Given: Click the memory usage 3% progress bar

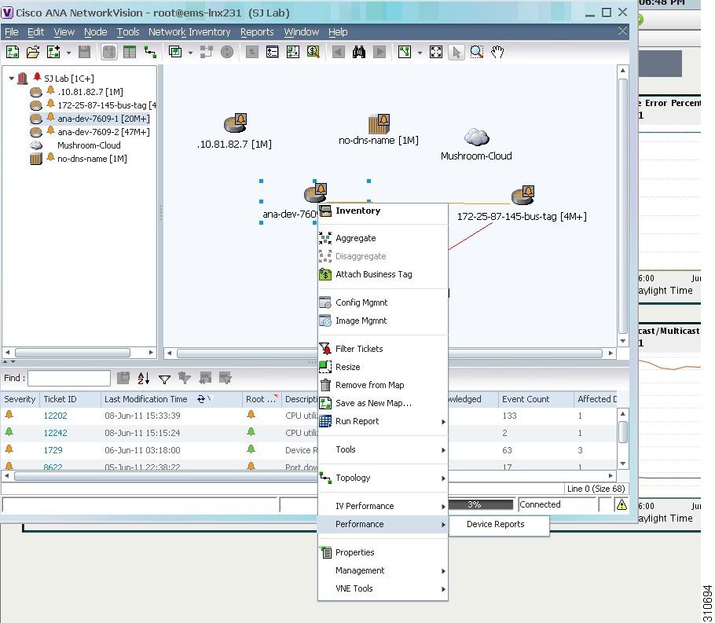Looking at the screenshot, I should (481, 504).
